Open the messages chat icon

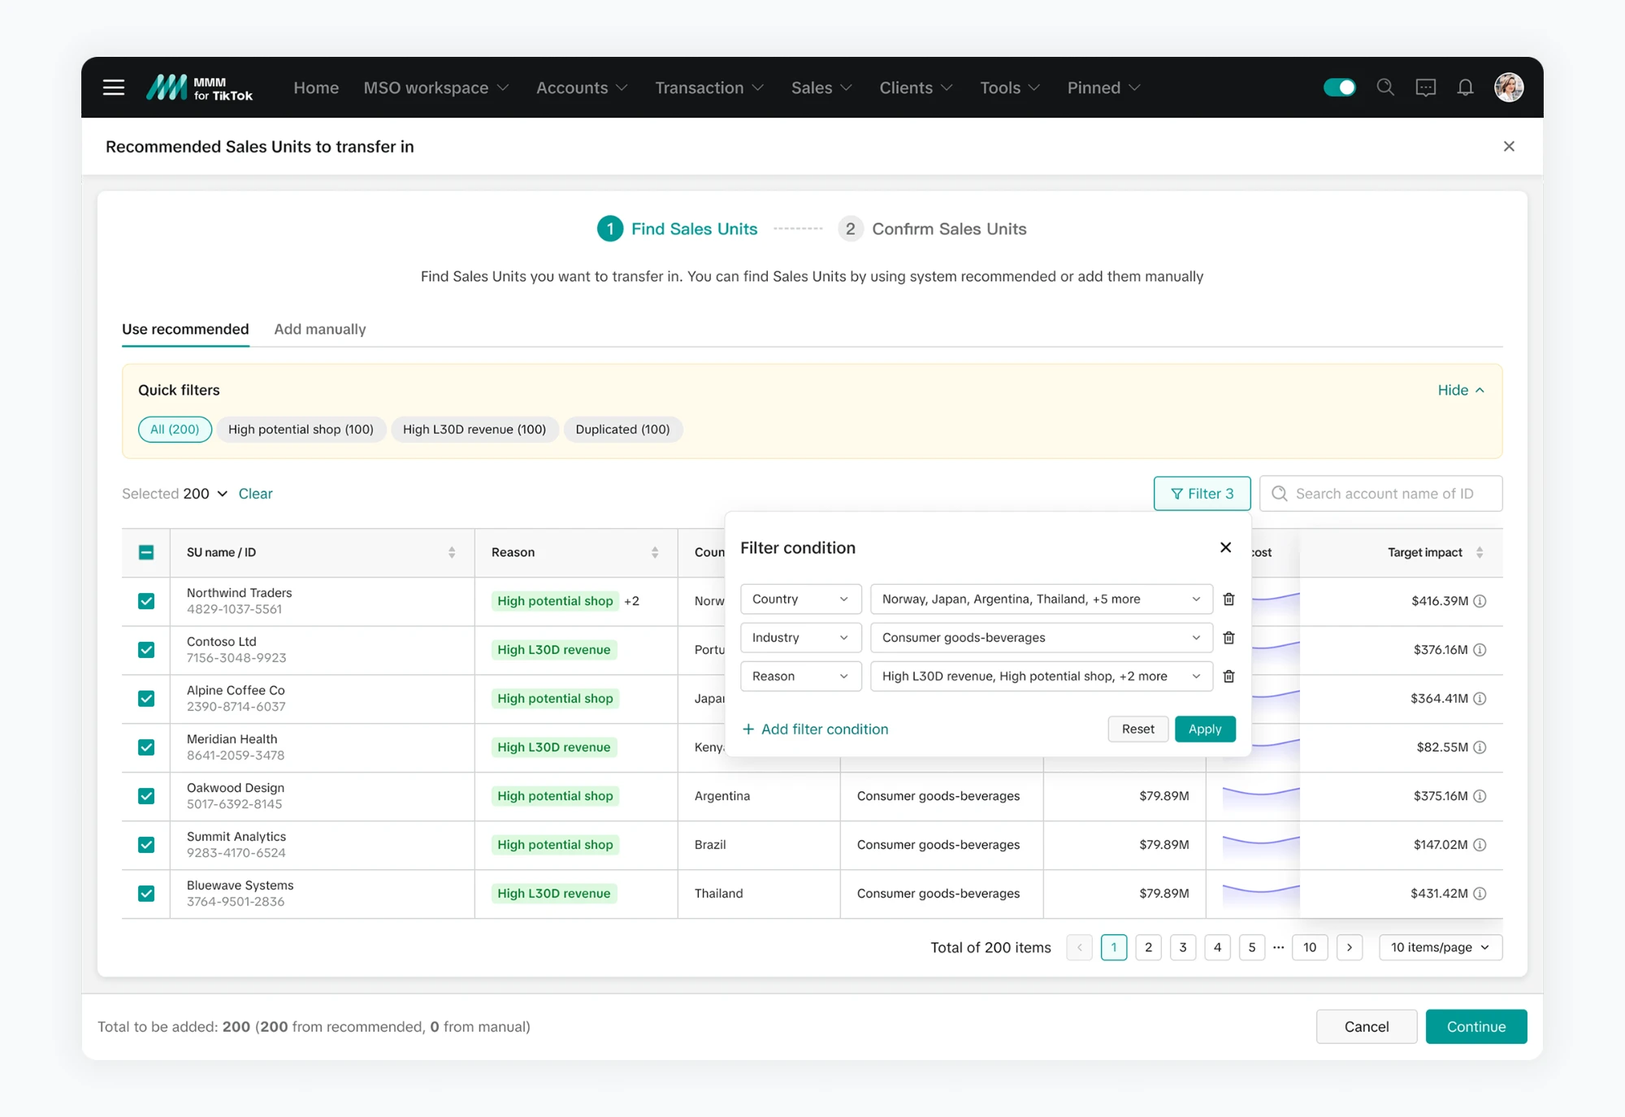[1425, 88]
